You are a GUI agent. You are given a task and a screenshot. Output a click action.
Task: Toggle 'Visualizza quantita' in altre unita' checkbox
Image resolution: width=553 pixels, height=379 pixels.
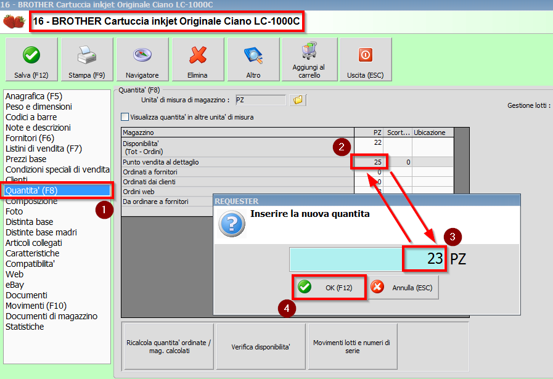(x=125, y=116)
